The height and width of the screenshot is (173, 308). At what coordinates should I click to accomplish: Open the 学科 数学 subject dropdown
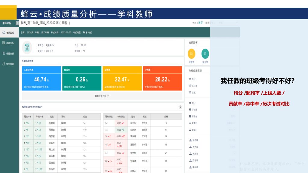pos(200,23)
